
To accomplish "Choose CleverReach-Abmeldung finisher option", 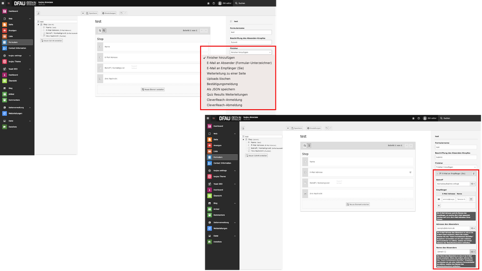I will 224,105.
